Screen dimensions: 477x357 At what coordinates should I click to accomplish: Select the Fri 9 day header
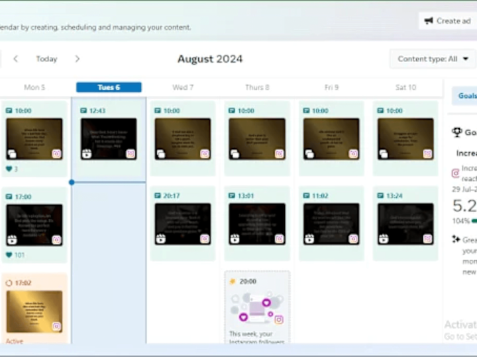(x=332, y=87)
